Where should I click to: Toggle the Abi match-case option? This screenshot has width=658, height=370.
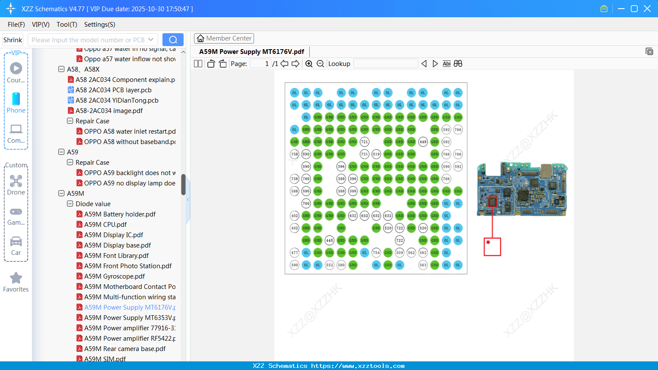coord(447,64)
